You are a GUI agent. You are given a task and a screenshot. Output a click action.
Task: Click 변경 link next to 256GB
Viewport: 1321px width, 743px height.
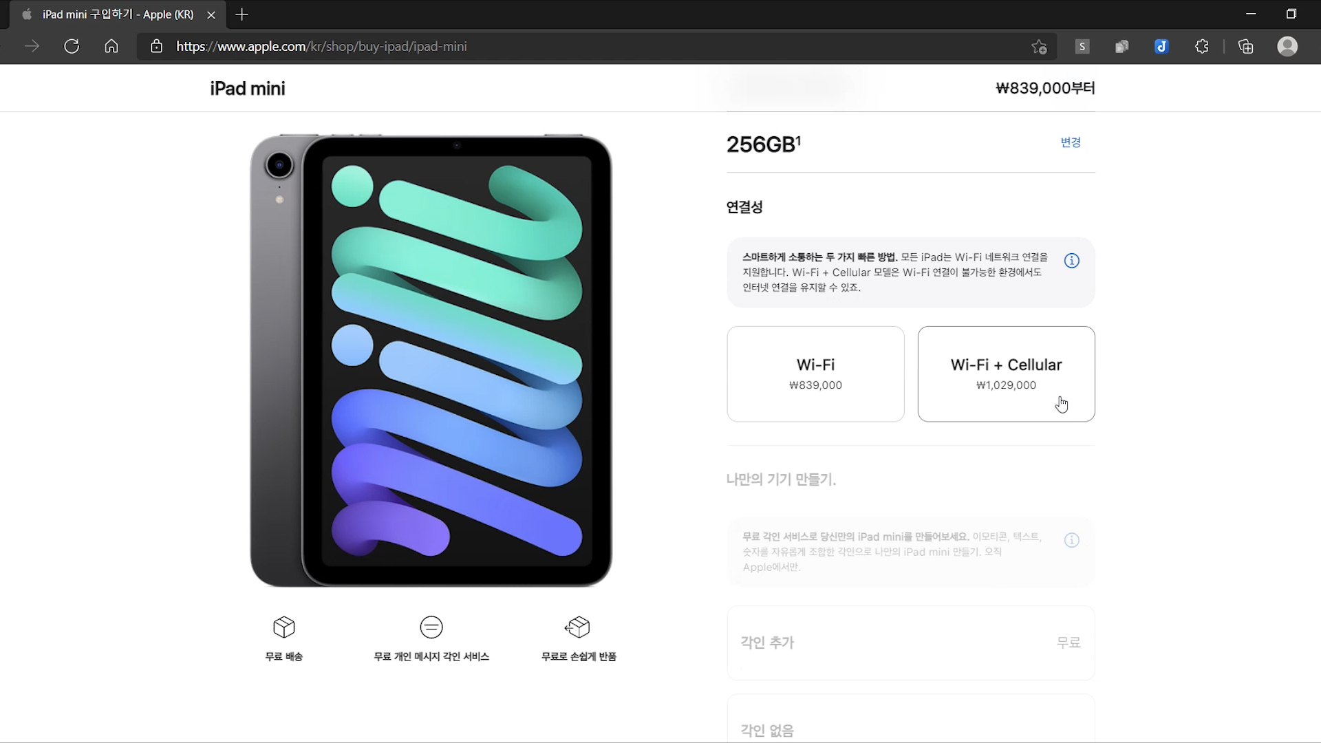tap(1070, 142)
